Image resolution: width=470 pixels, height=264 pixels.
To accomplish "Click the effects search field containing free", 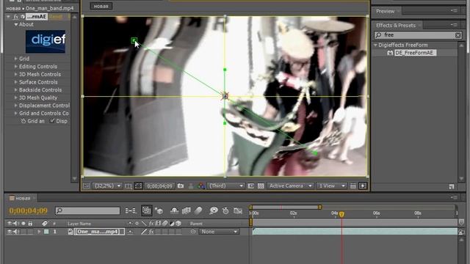I will pos(418,35).
